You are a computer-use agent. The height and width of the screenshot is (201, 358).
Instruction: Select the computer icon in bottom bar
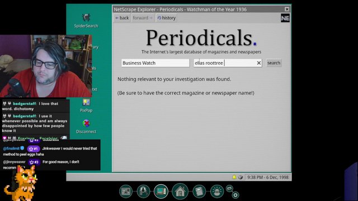(x=161, y=191)
